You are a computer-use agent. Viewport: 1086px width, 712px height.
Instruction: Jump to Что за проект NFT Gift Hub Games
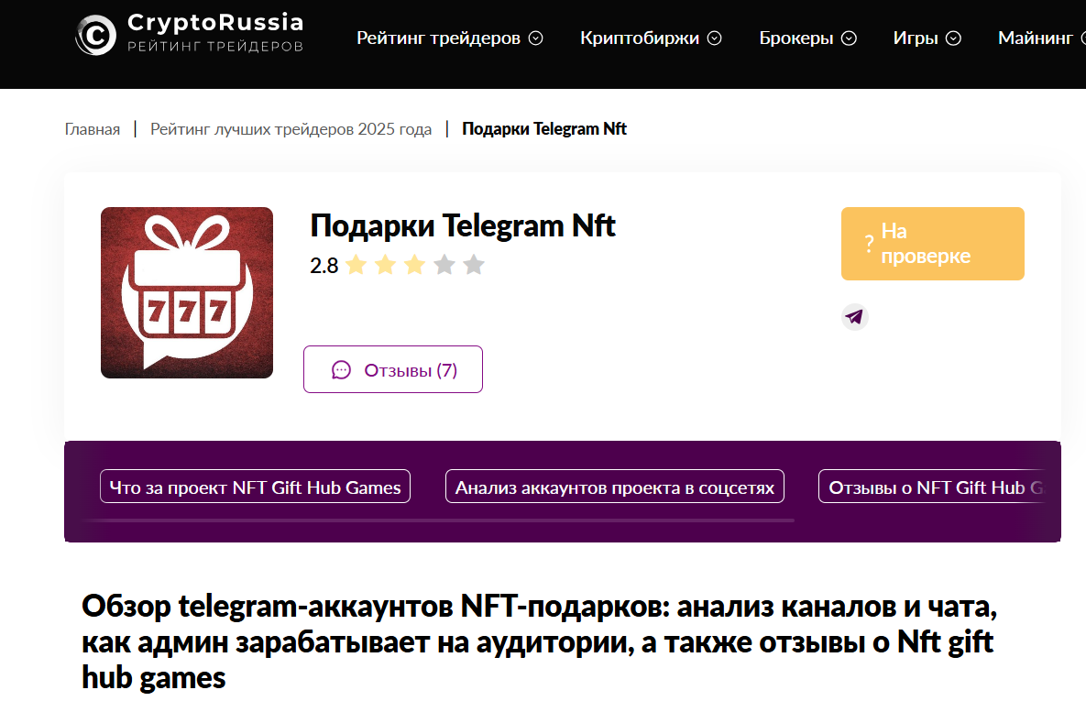point(255,487)
